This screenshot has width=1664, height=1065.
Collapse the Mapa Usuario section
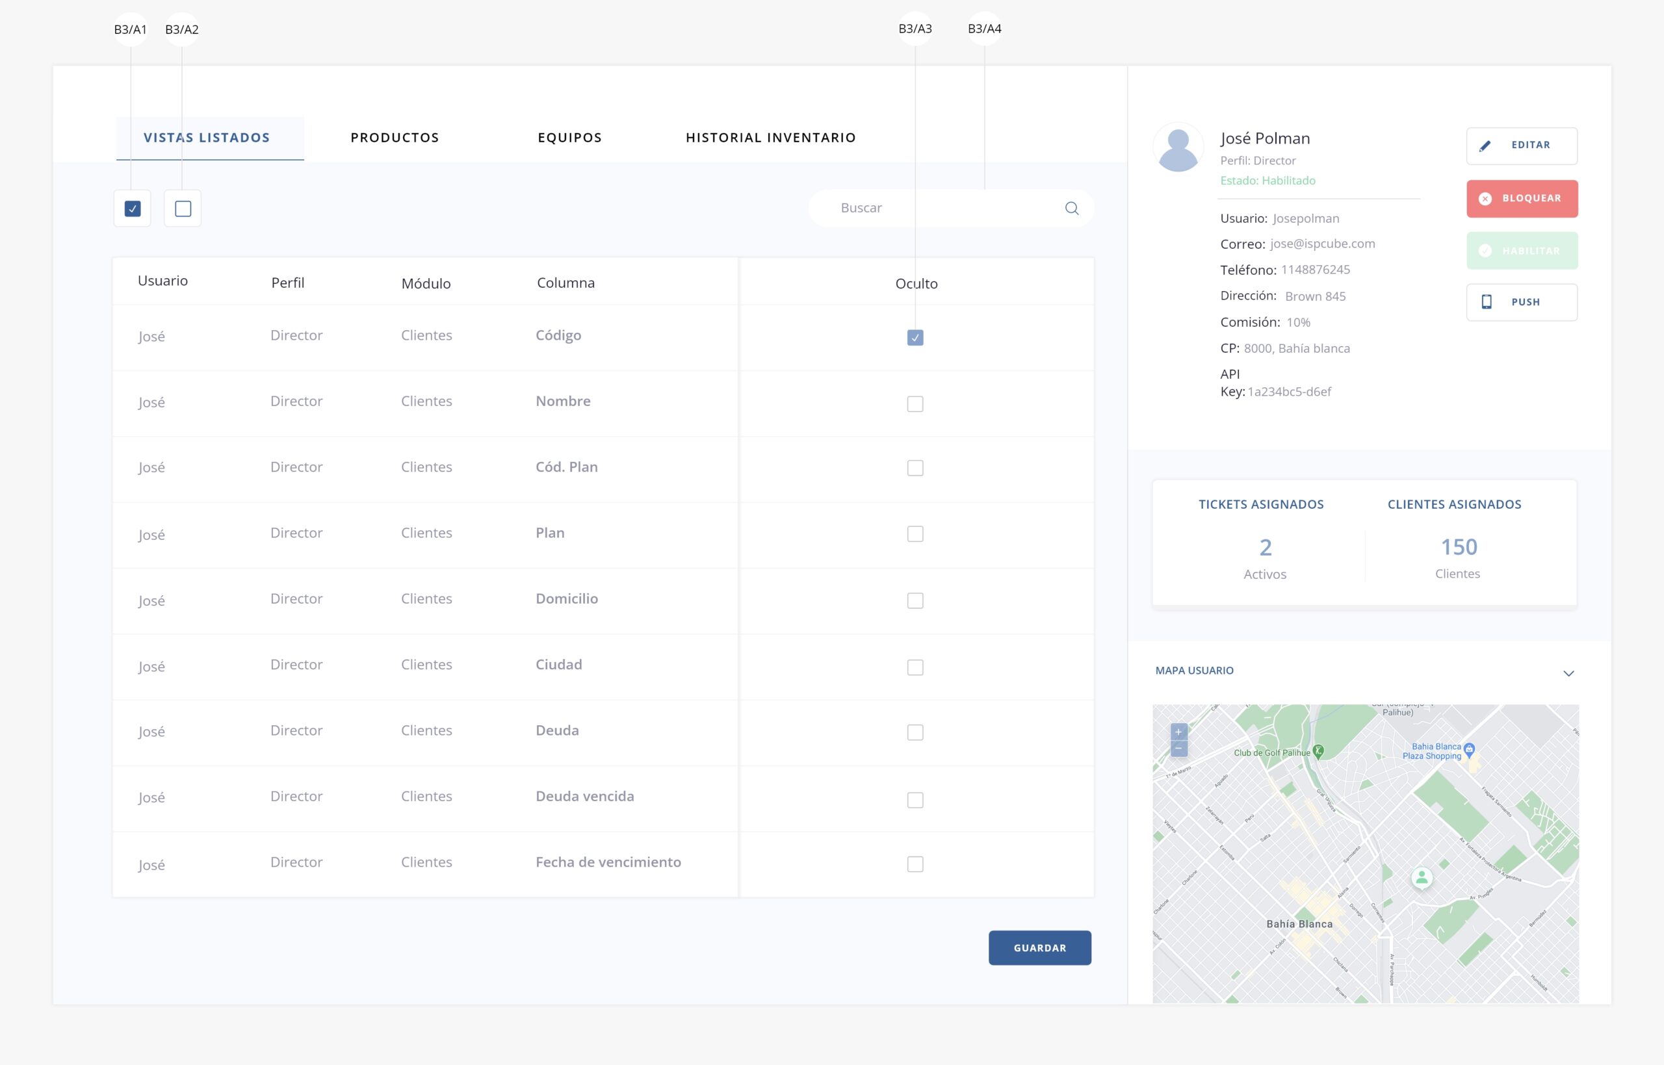pyautogui.click(x=1568, y=674)
